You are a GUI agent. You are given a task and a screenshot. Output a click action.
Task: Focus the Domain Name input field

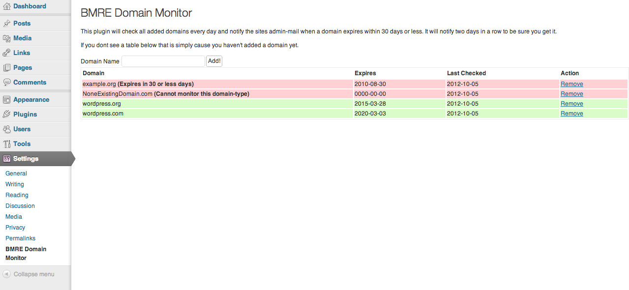(163, 61)
